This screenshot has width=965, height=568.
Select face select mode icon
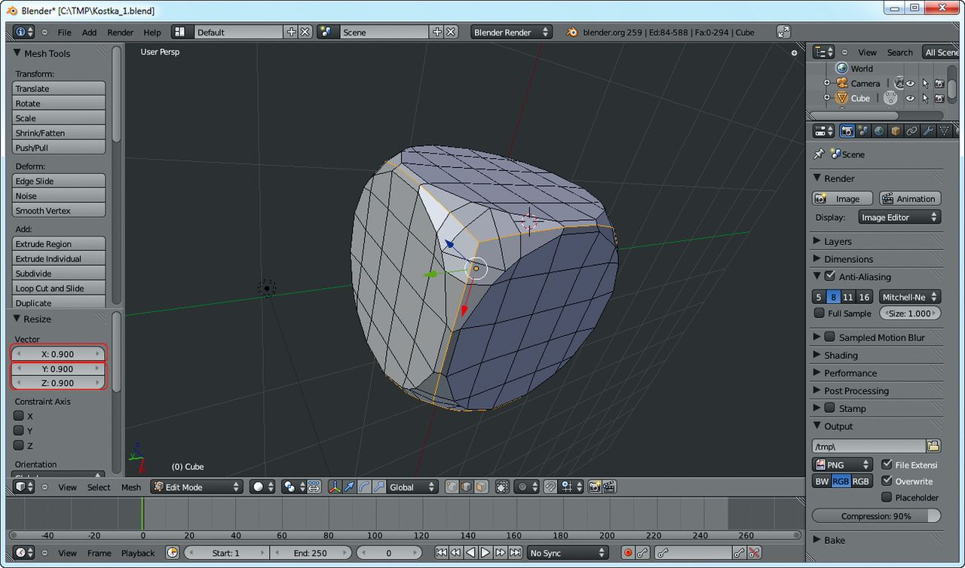(480, 487)
